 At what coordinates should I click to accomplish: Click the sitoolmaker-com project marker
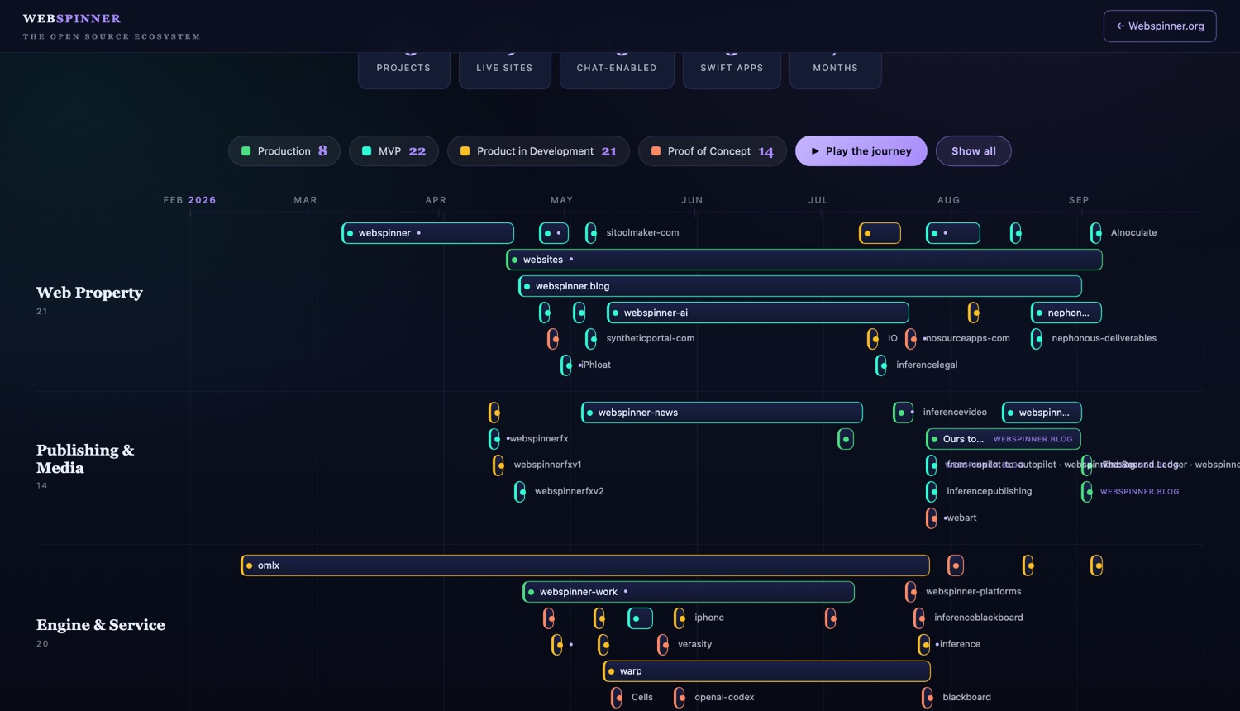pyautogui.click(x=591, y=233)
